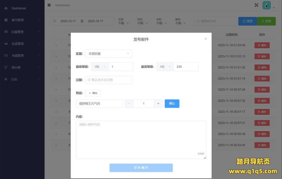Click the 过期 expiration date field
This screenshot has width=282, height=179.
(x=108, y=80)
